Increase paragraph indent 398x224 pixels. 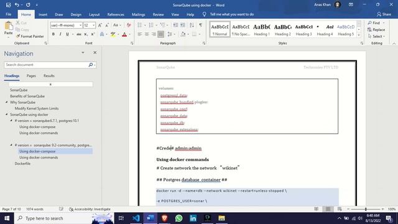click(182, 25)
